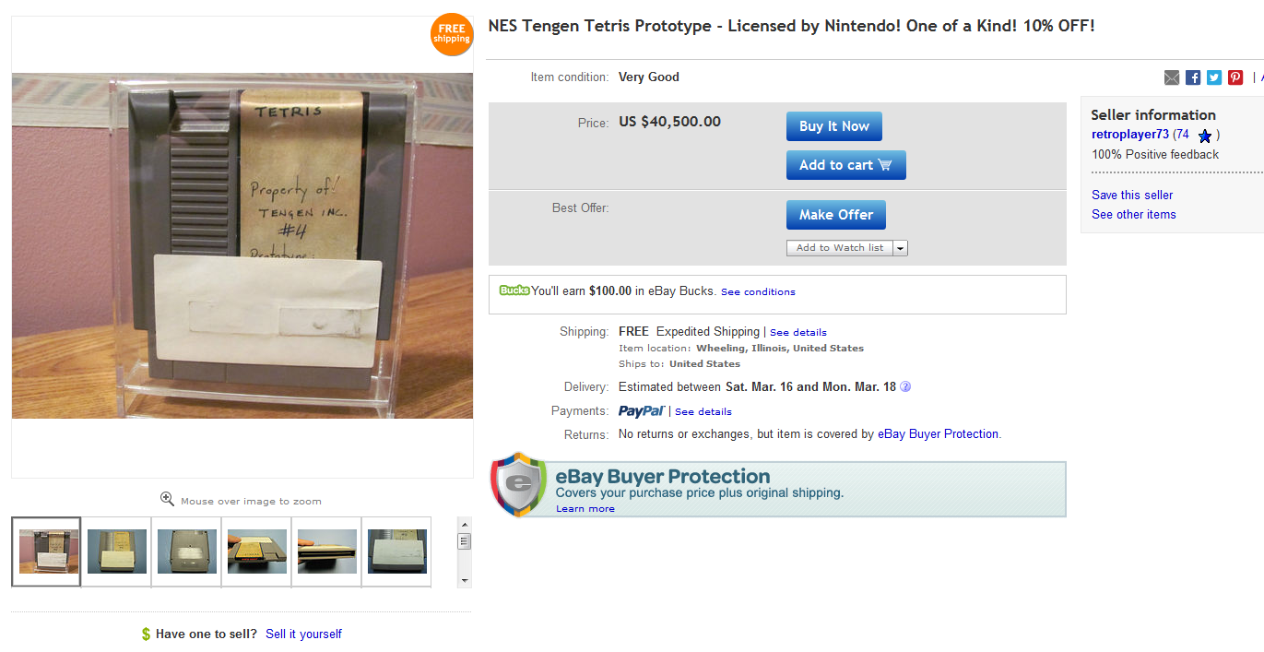Open See other items link
1264x652 pixels.
1134,215
